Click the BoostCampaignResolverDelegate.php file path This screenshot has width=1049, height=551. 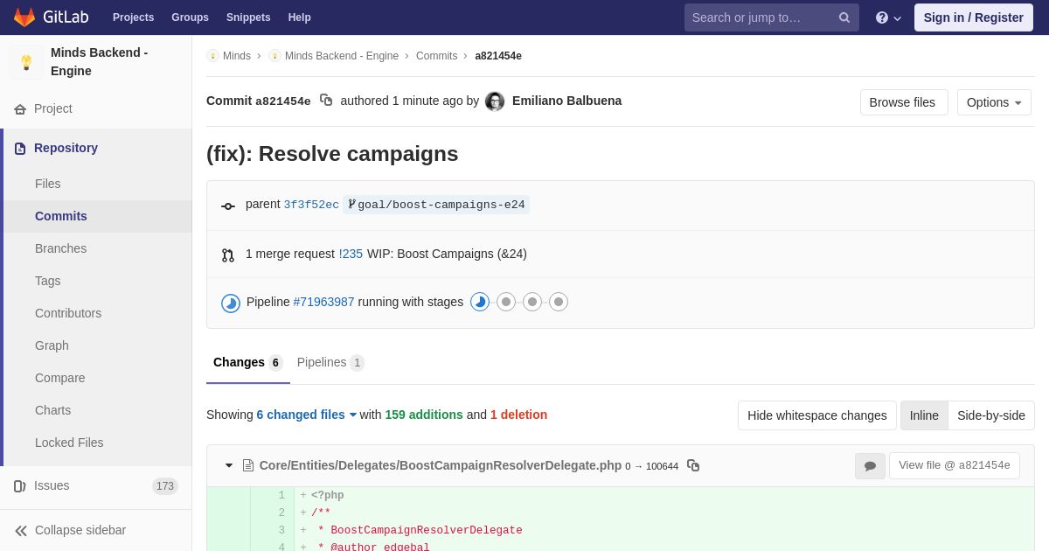point(441,465)
